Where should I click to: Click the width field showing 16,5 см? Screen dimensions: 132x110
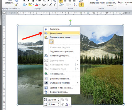click(53, 104)
